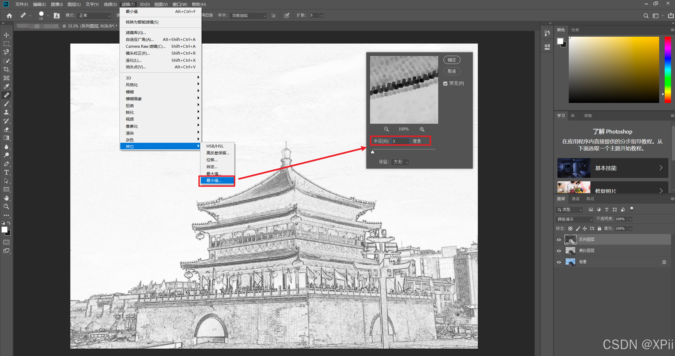
Task: Switch to the 通道 tab
Action: click(x=575, y=199)
